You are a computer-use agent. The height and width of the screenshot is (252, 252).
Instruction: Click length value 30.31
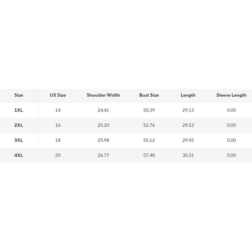(x=188, y=155)
